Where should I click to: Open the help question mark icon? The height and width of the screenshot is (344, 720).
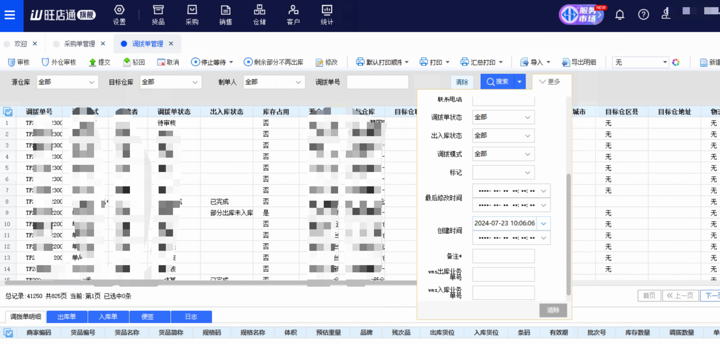point(643,15)
